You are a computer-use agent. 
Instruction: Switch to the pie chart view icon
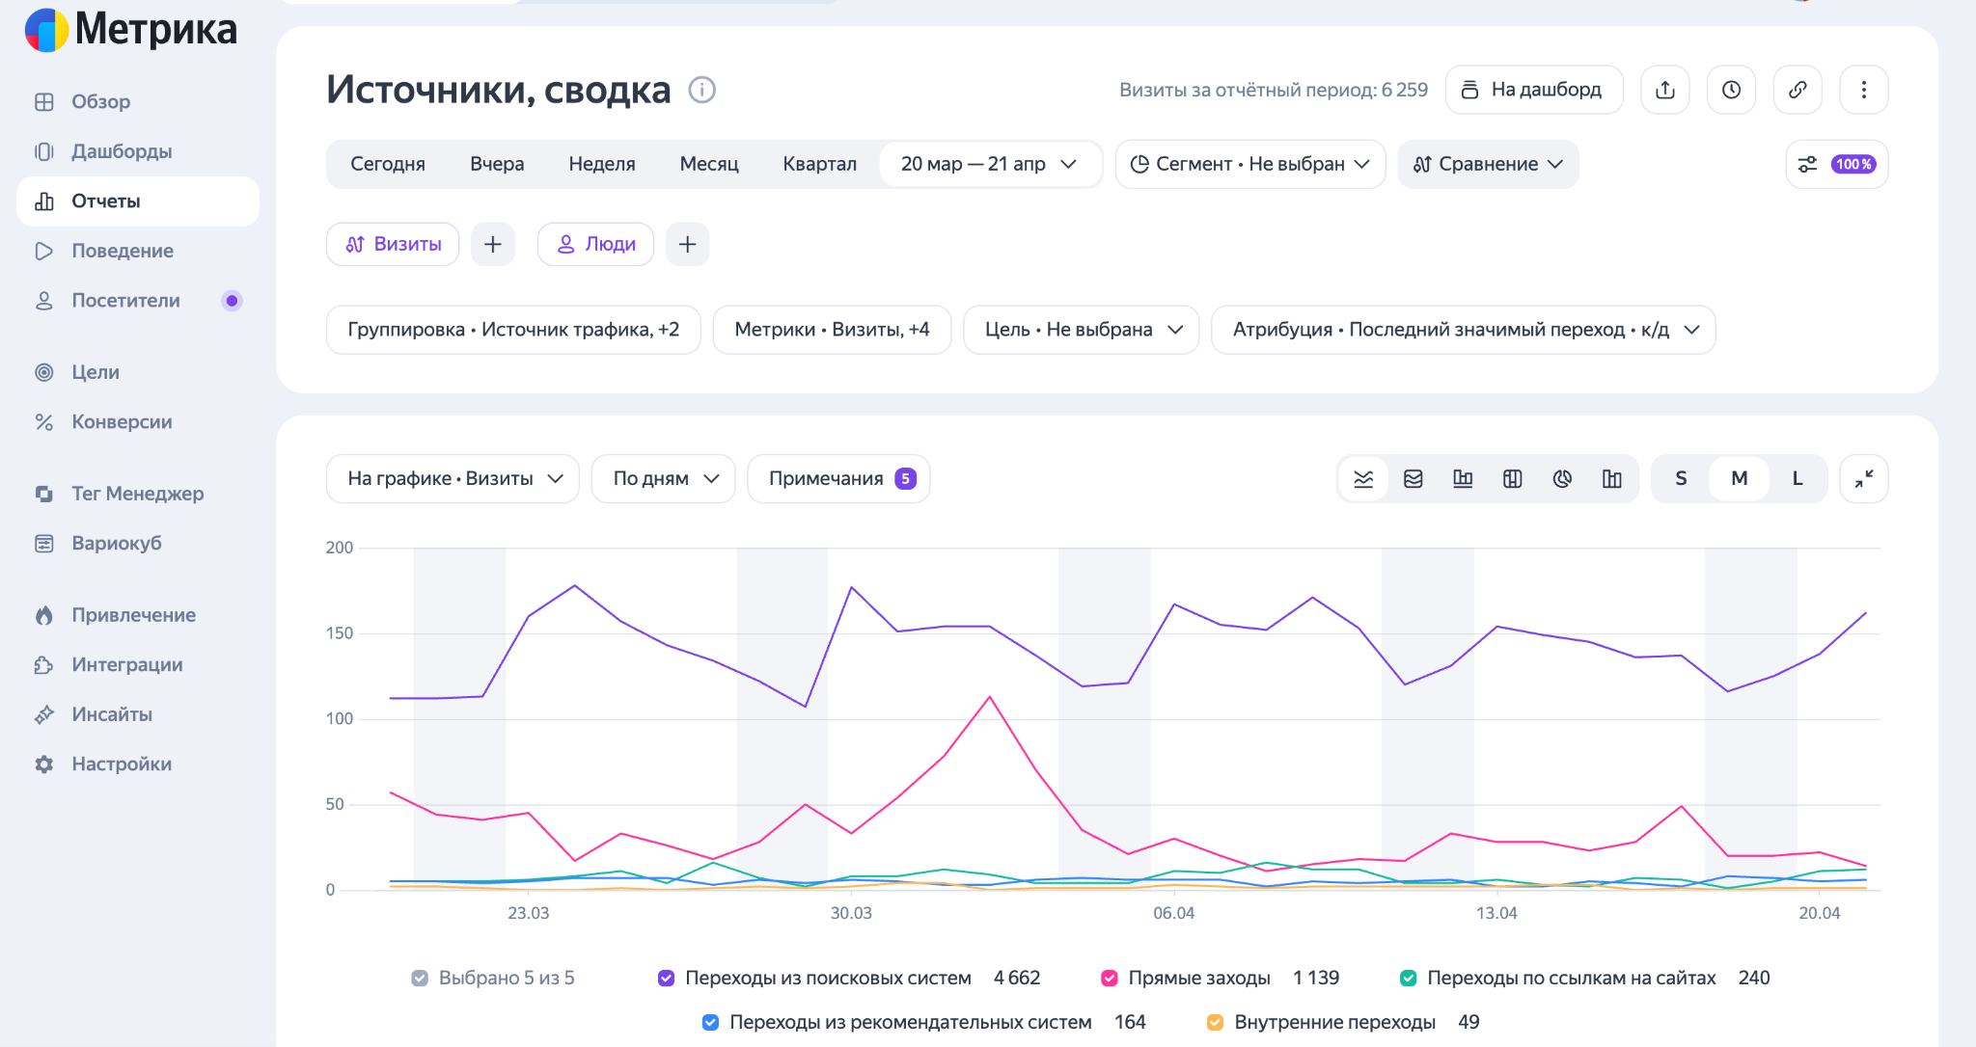click(x=1562, y=479)
